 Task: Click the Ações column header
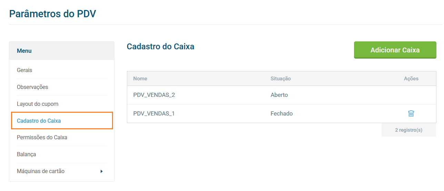point(411,79)
